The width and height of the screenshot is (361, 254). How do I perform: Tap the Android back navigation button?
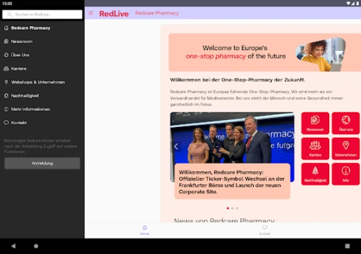(13, 246)
